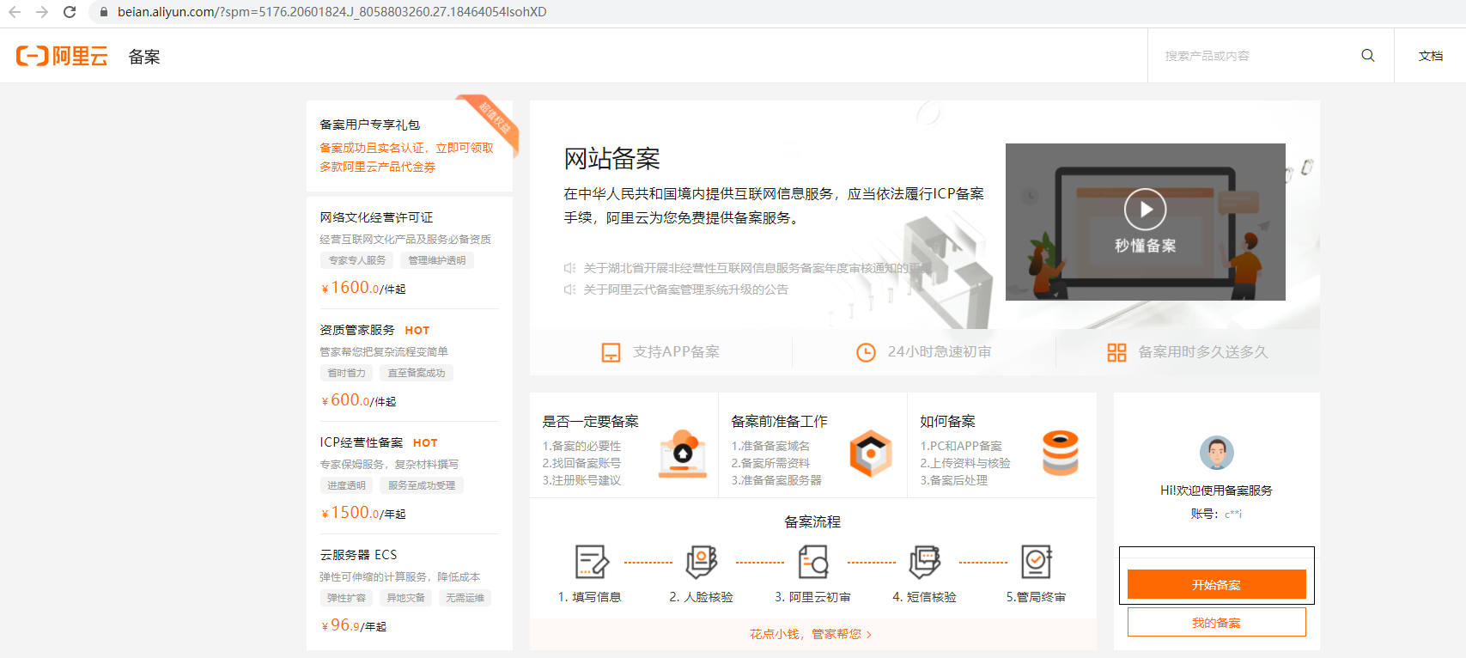Image resolution: width=1466 pixels, height=658 pixels.
Task: Click 备案用时多久送多久 feature tab
Action: point(1188,352)
